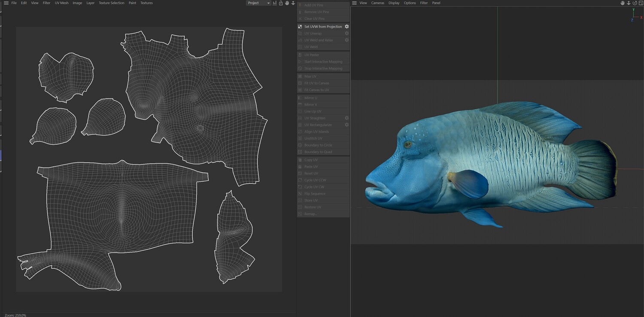
Task: Click Fit UV to Canvas
Action: pos(323,83)
